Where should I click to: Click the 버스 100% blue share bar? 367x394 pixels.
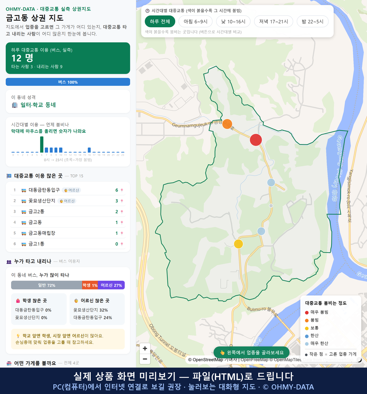[68, 82]
